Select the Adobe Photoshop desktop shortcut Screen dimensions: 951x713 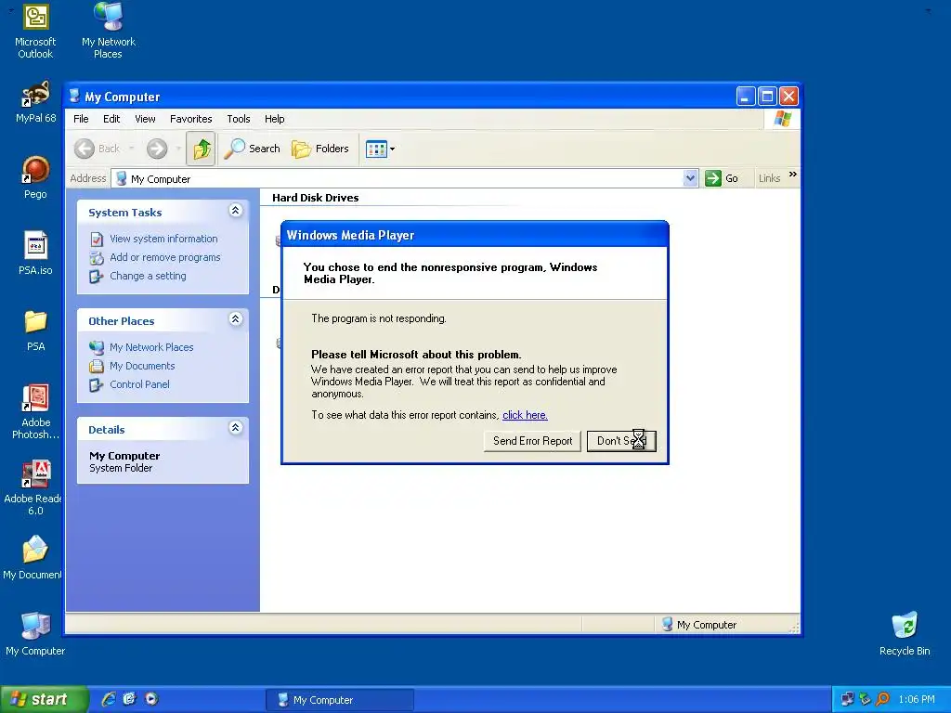point(35,411)
